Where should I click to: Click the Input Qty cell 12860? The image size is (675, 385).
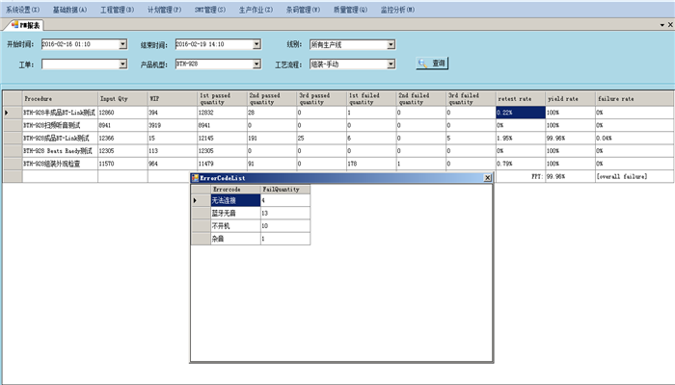(x=122, y=113)
